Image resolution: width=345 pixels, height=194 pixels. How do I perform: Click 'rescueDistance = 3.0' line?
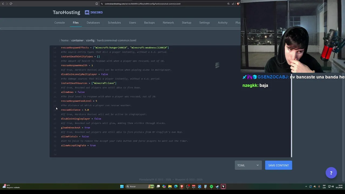click(x=75, y=110)
